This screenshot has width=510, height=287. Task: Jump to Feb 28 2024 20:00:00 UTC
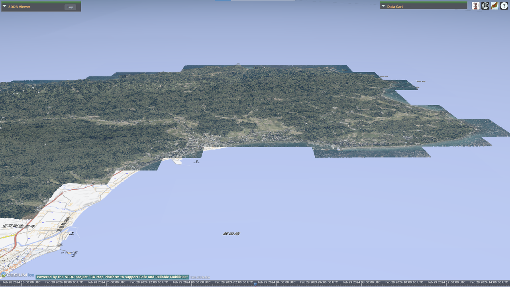106,282
